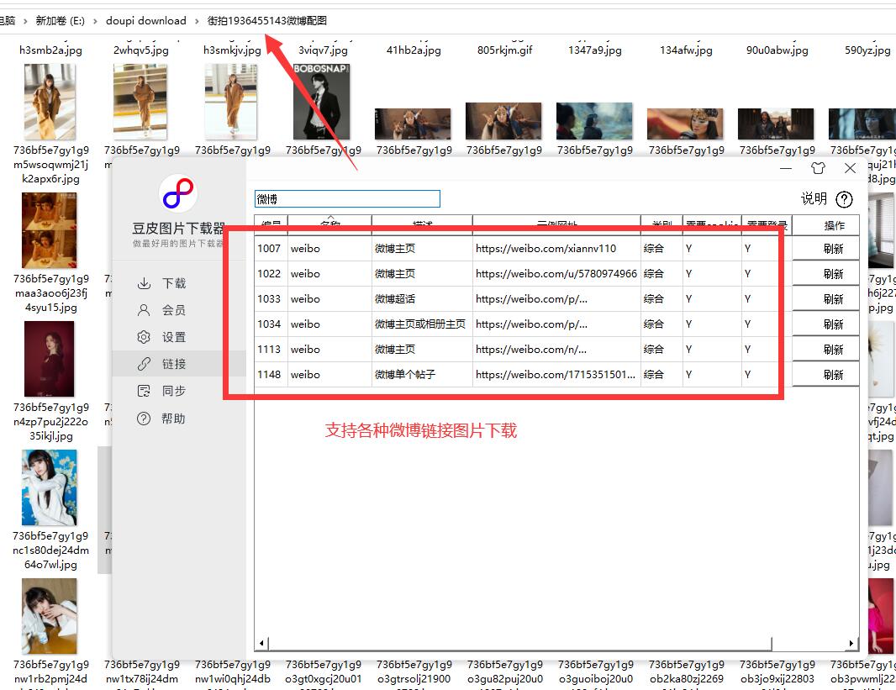Click doupi download in Explorer breadcrumb
The height and width of the screenshot is (690, 896).
point(146,20)
